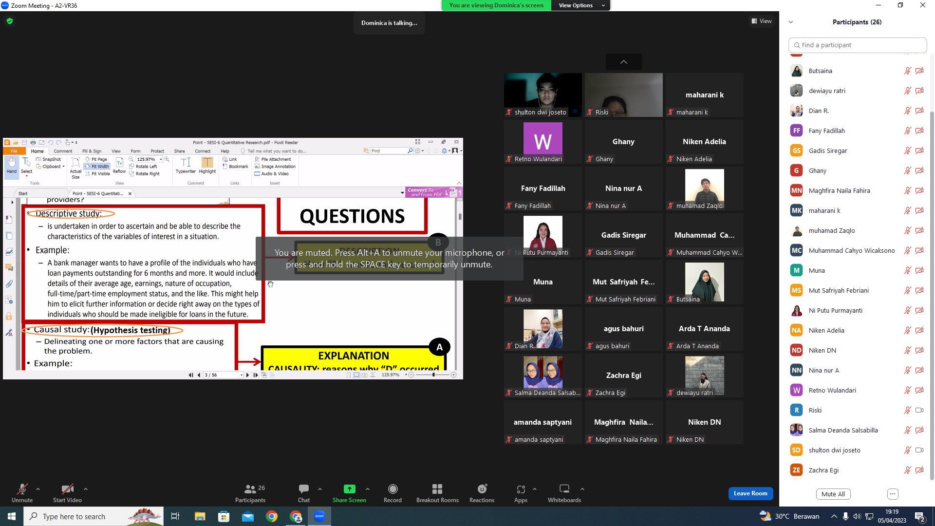
Task: Click Rotate Left in Foxit ribbon
Action: point(143,167)
